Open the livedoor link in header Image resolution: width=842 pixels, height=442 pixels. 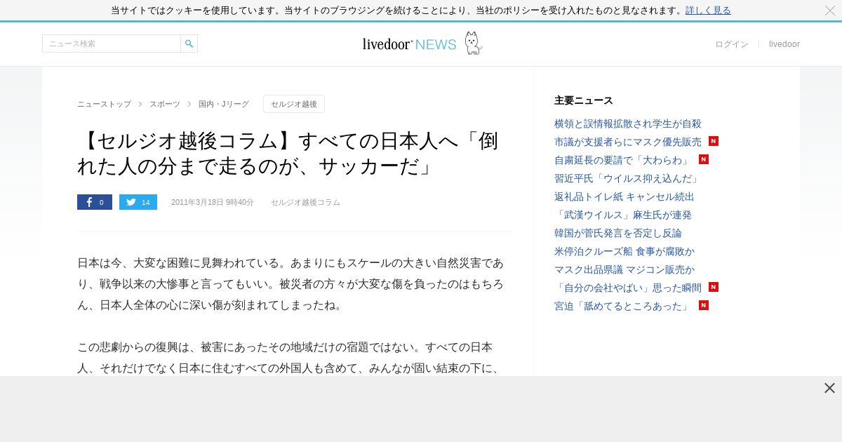point(784,44)
